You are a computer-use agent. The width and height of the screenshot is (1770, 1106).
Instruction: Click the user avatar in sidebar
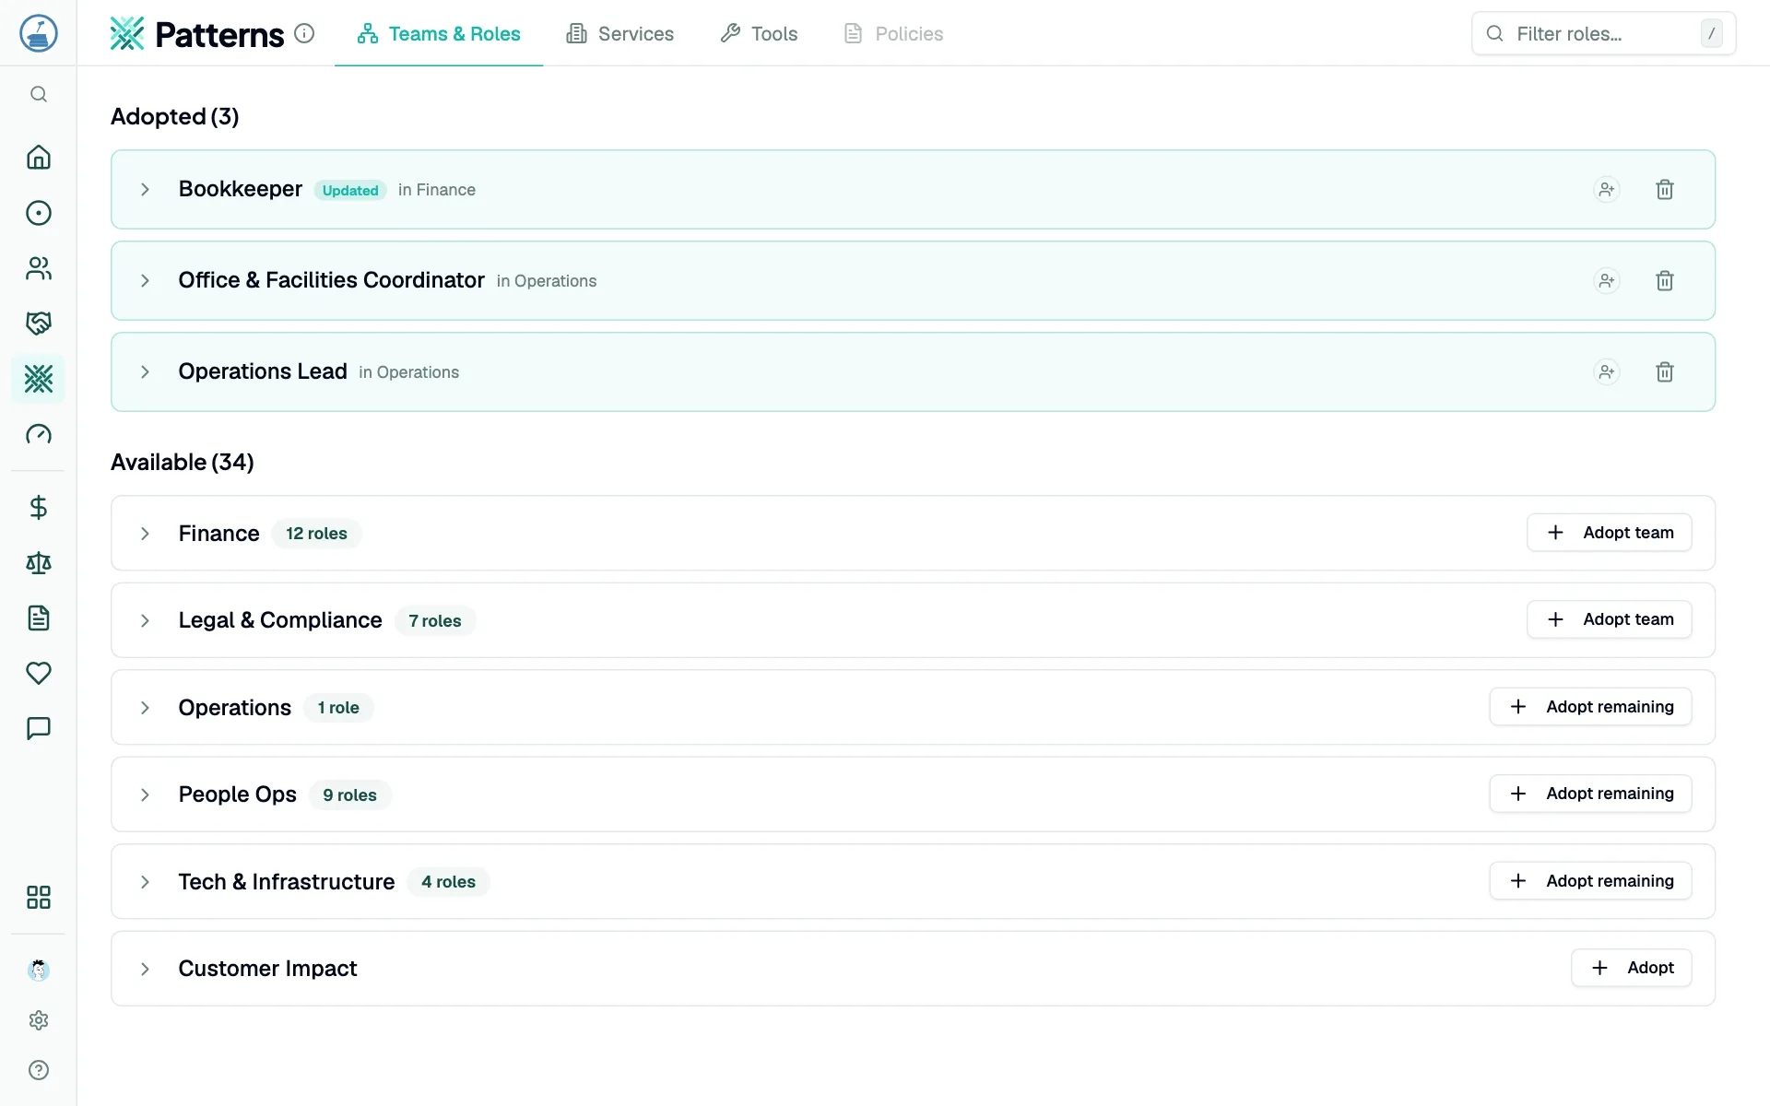[x=39, y=970]
